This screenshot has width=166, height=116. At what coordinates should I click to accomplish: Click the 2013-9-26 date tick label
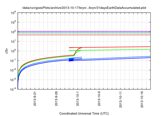(x=56, y=99)
